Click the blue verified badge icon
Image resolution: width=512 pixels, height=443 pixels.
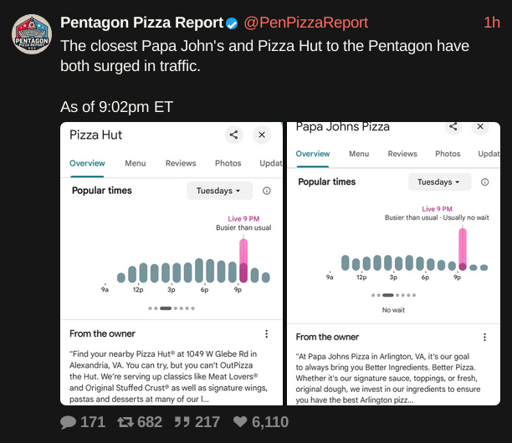tap(232, 23)
